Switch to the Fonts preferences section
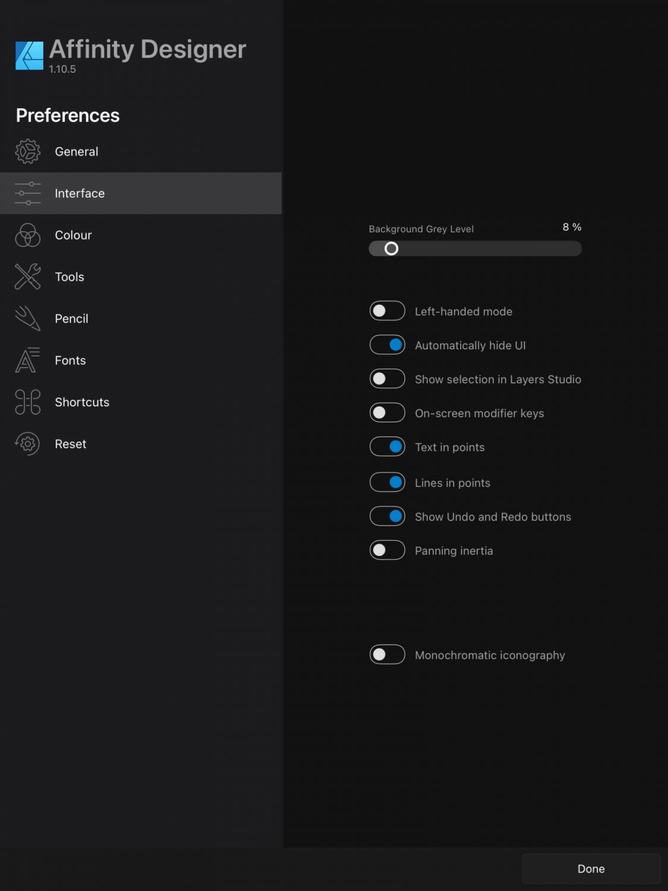This screenshot has width=668, height=891. pyautogui.click(x=70, y=360)
